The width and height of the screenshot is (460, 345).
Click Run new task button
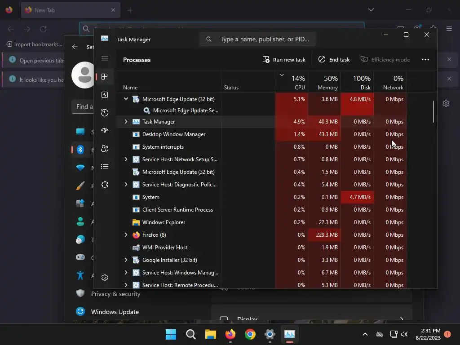[x=284, y=60]
